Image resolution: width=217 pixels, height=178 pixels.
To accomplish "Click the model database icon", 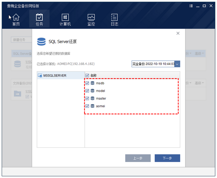I will click(x=93, y=91).
